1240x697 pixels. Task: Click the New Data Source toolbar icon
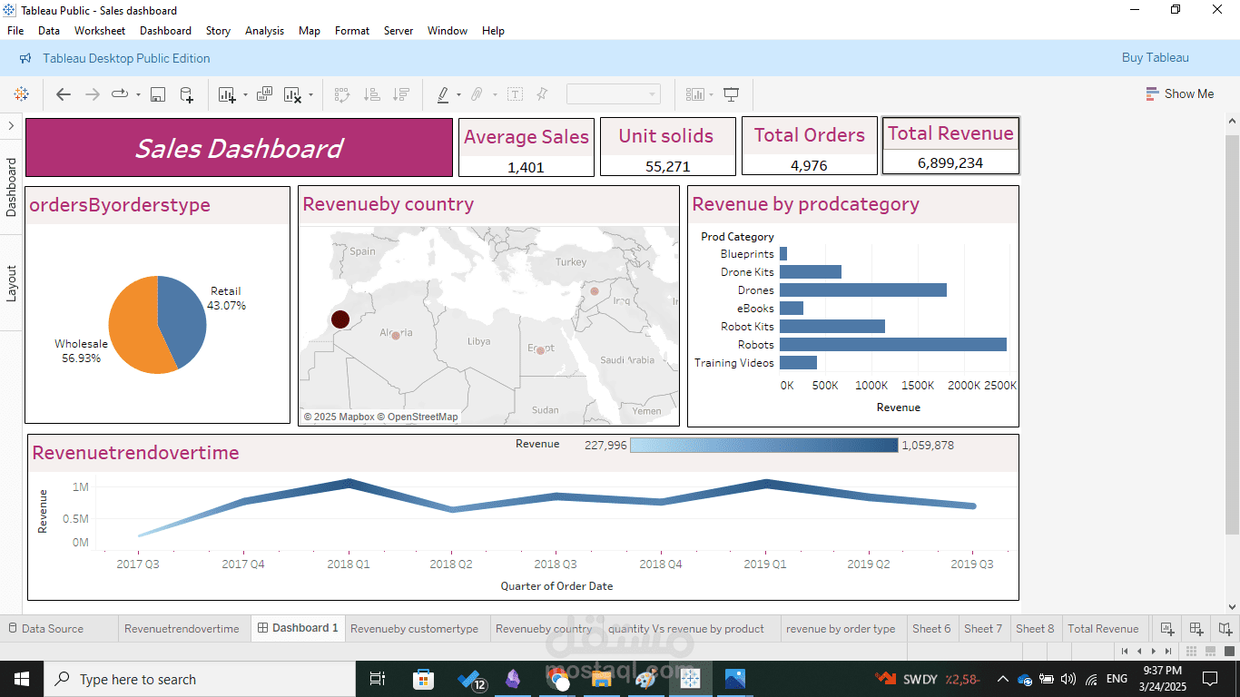click(186, 93)
